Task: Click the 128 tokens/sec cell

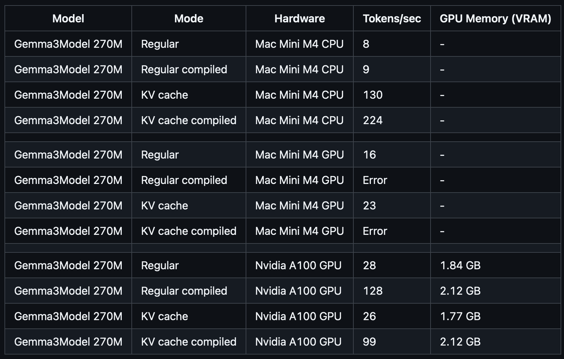Action: (x=373, y=291)
